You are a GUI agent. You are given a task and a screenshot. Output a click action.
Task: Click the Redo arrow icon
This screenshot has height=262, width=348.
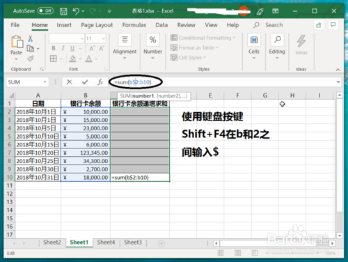click(x=93, y=11)
